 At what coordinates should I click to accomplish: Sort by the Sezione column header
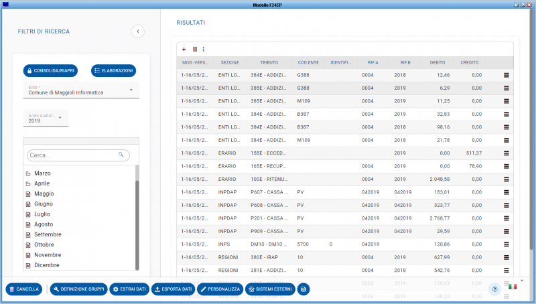[230, 62]
